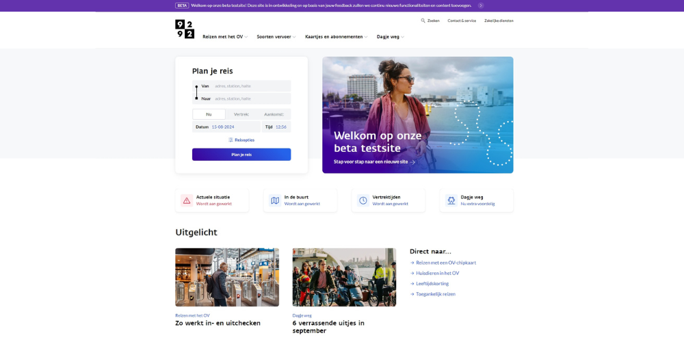Open the Leeftijdskorting link

click(x=432, y=284)
